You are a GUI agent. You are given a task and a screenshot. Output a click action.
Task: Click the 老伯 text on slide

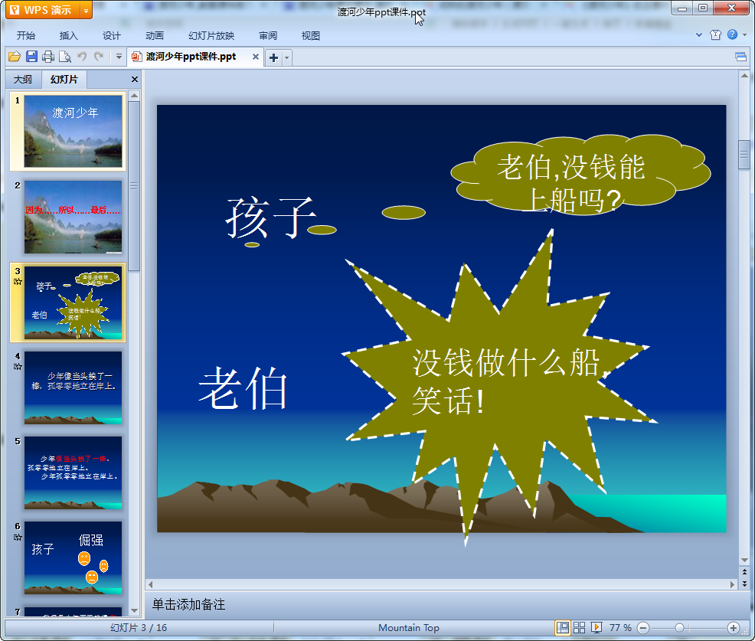point(243,388)
